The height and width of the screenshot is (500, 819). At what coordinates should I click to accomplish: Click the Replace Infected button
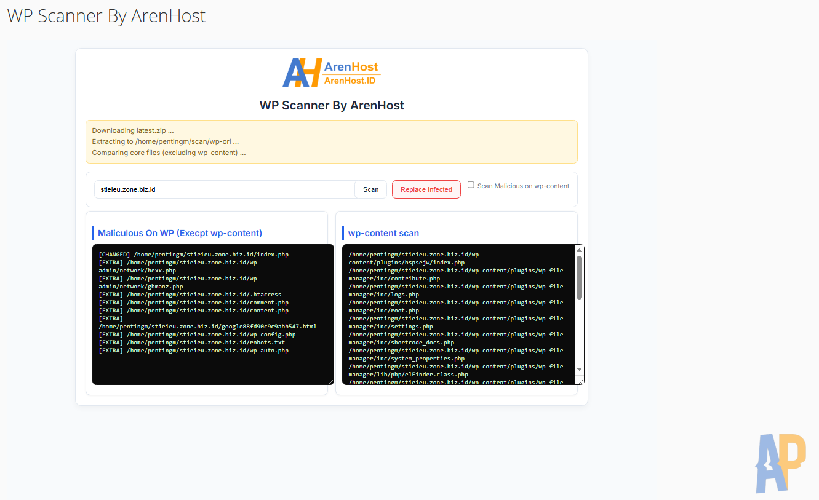[426, 189]
